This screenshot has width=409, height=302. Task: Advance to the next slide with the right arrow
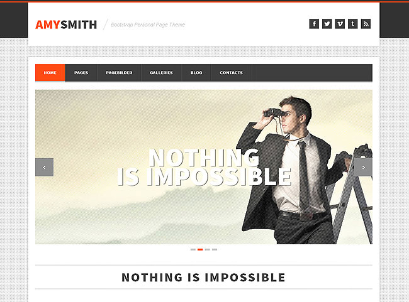click(363, 167)
